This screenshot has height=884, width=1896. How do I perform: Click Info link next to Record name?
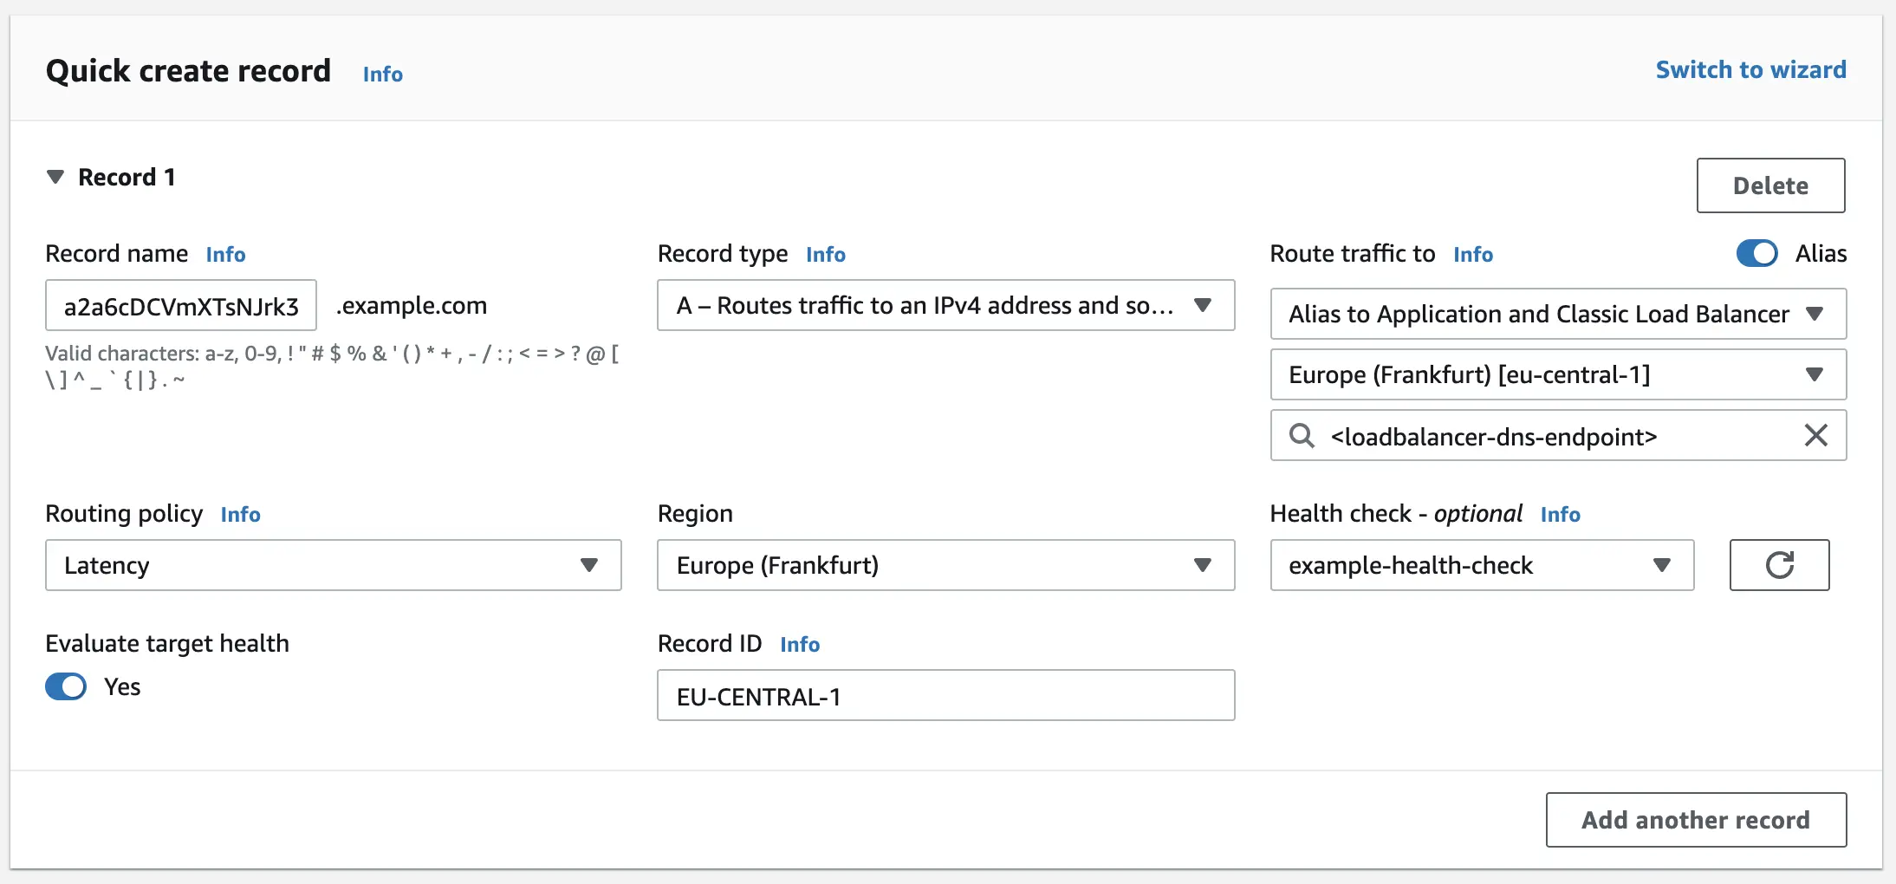225,255
